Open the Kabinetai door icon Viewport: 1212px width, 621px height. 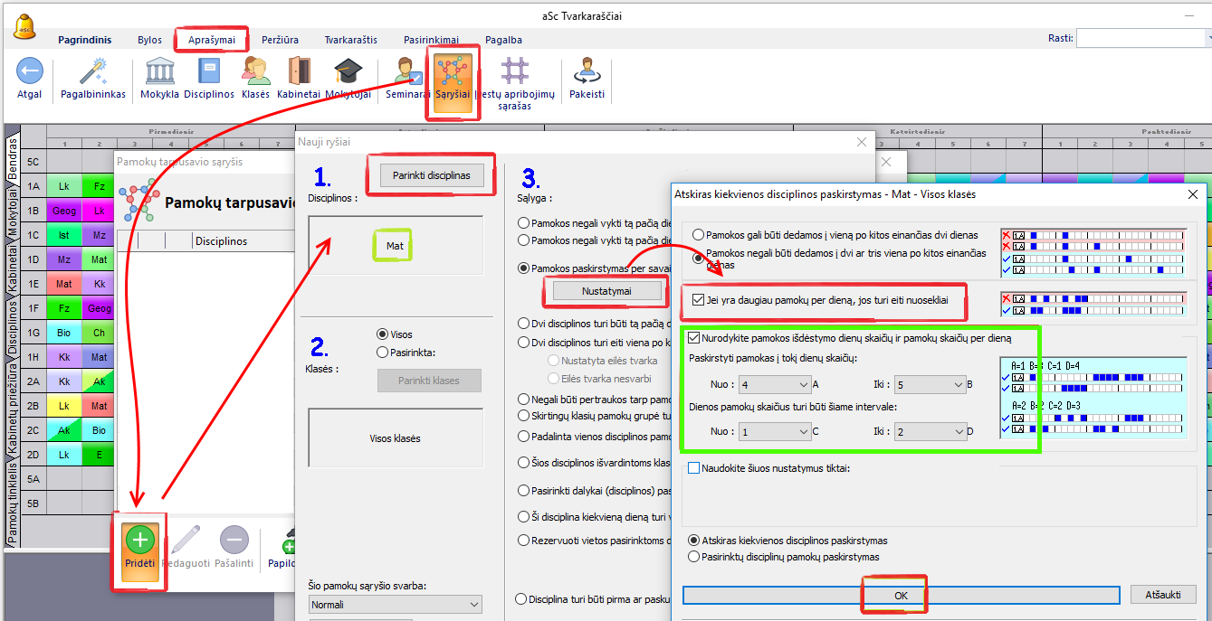[x=299, y=71]
